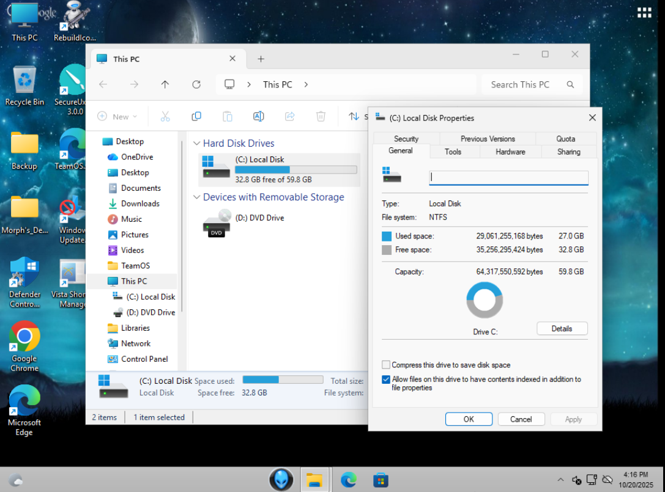The width and height of the screenshot is (665, 492).
Task: Uncheck Allow files to be indexed option
Action: [x=386, y=380]
